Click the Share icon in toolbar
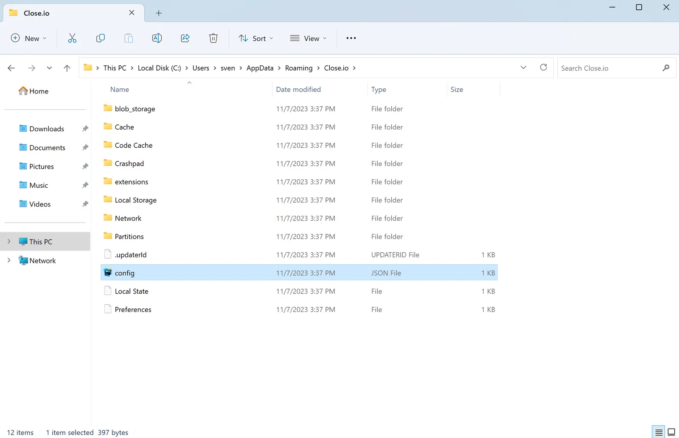Screen dimensions: 679x438 point(185,38)
